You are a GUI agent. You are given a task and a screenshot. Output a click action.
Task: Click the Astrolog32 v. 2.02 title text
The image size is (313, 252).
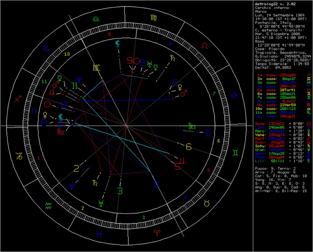[275, 4]
